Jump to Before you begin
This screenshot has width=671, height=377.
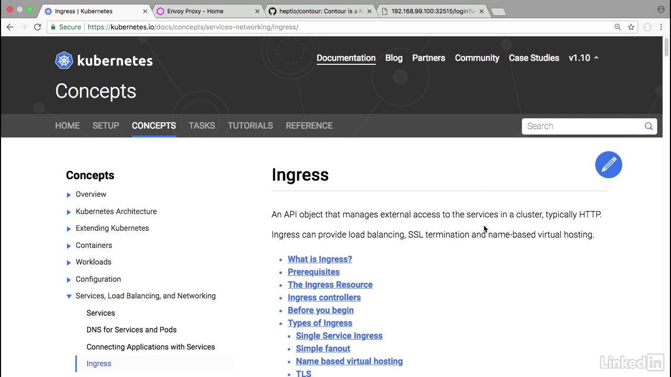point(321,311)
